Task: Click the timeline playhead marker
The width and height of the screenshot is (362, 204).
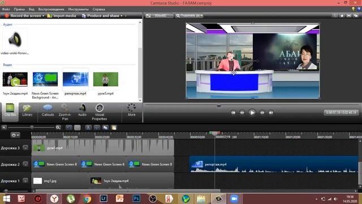Action: click(214, 134)
